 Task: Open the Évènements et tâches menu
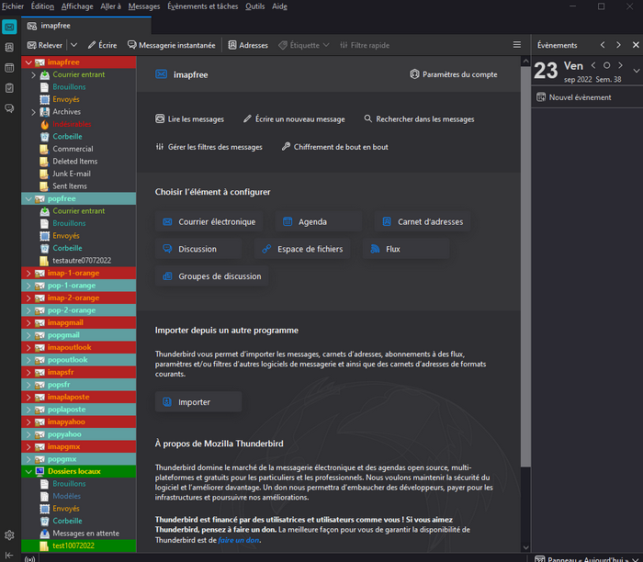pos(203,6)
